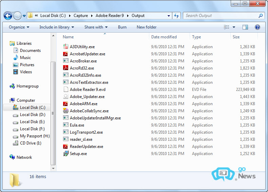Viewport: 268px width, 192px height.
Task: Select the A3DUtility.exe file icon
Action: [x=65, y=46]
